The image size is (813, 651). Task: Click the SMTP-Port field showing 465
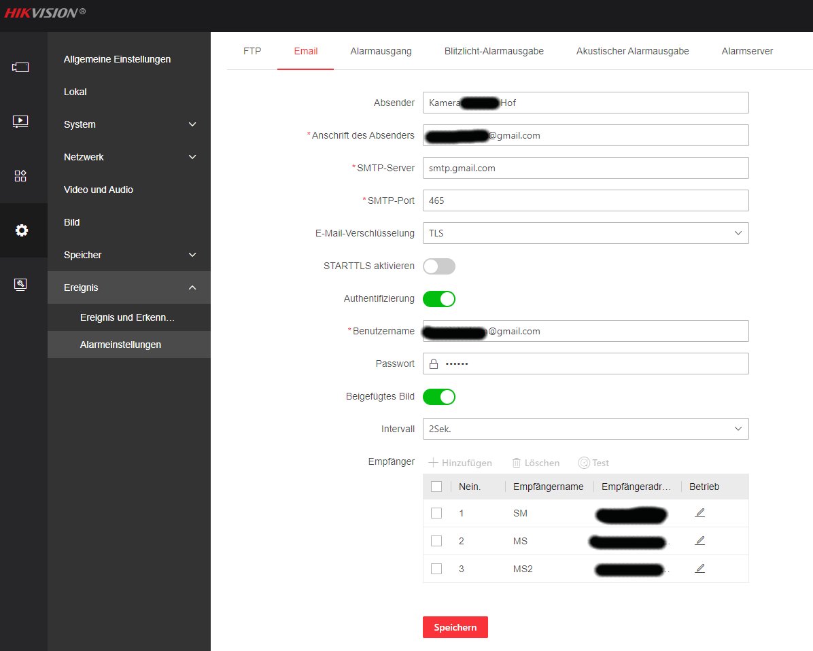(x=586, y=200)
